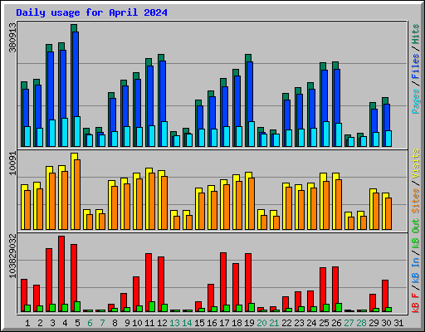Click the Y-axis value 10091

(x=12, y=164)
